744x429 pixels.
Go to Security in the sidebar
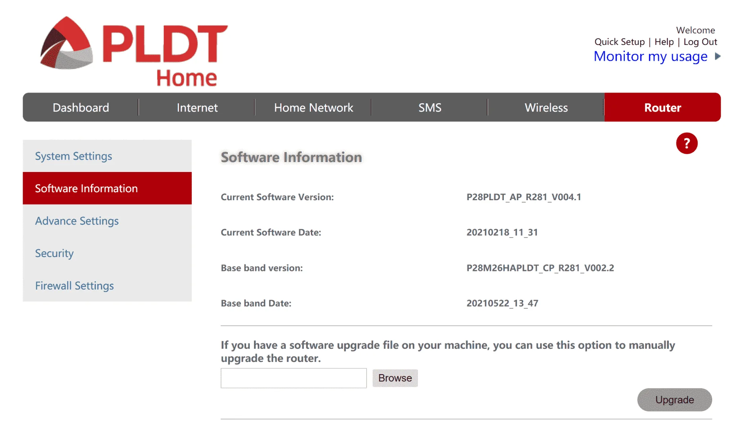pyautogui.click(x=107, y=253)
